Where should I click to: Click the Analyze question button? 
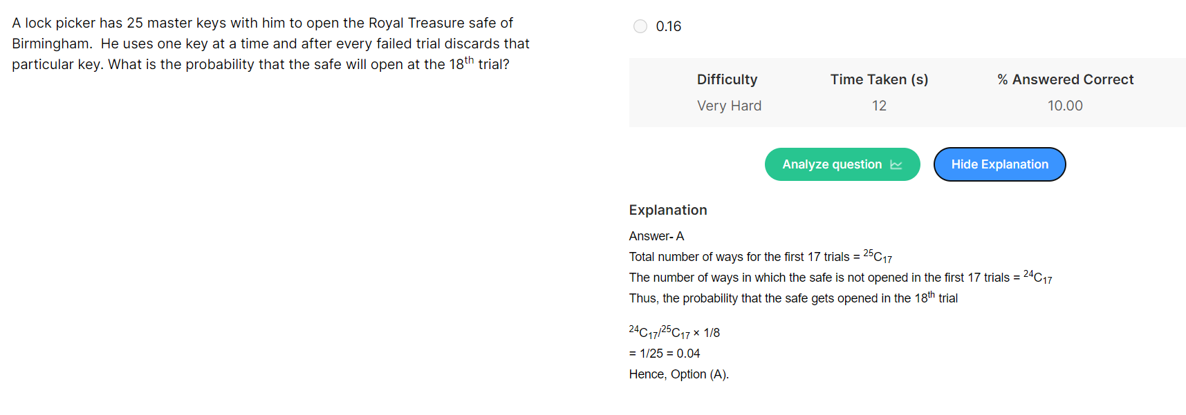point(842,164)
